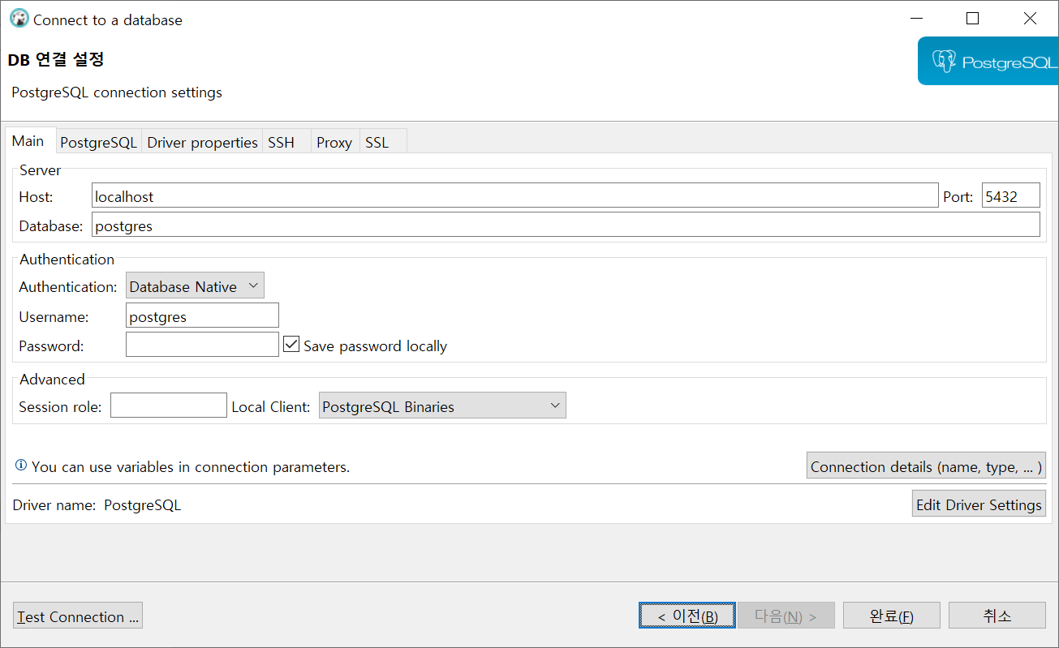The height and width of the screenshot is (648, 1059).
Task: Click Edit Driver Settings button
Action: tap(979, 504)
